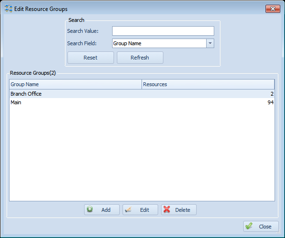Click the red X Delete icon
The width and height of the screenshot is (285, 238).
tap(167, 209)
